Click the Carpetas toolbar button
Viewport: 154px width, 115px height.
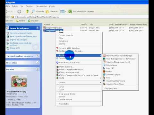click(52, 11)
